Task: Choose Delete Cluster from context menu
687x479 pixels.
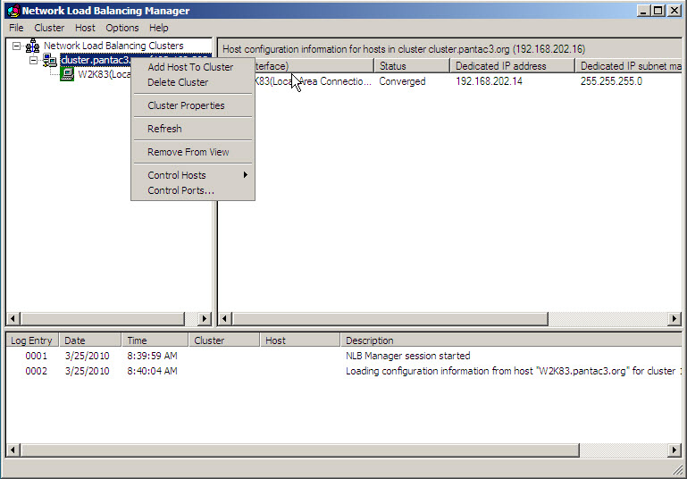Action: pyautogui.click(x=193, y=82)
